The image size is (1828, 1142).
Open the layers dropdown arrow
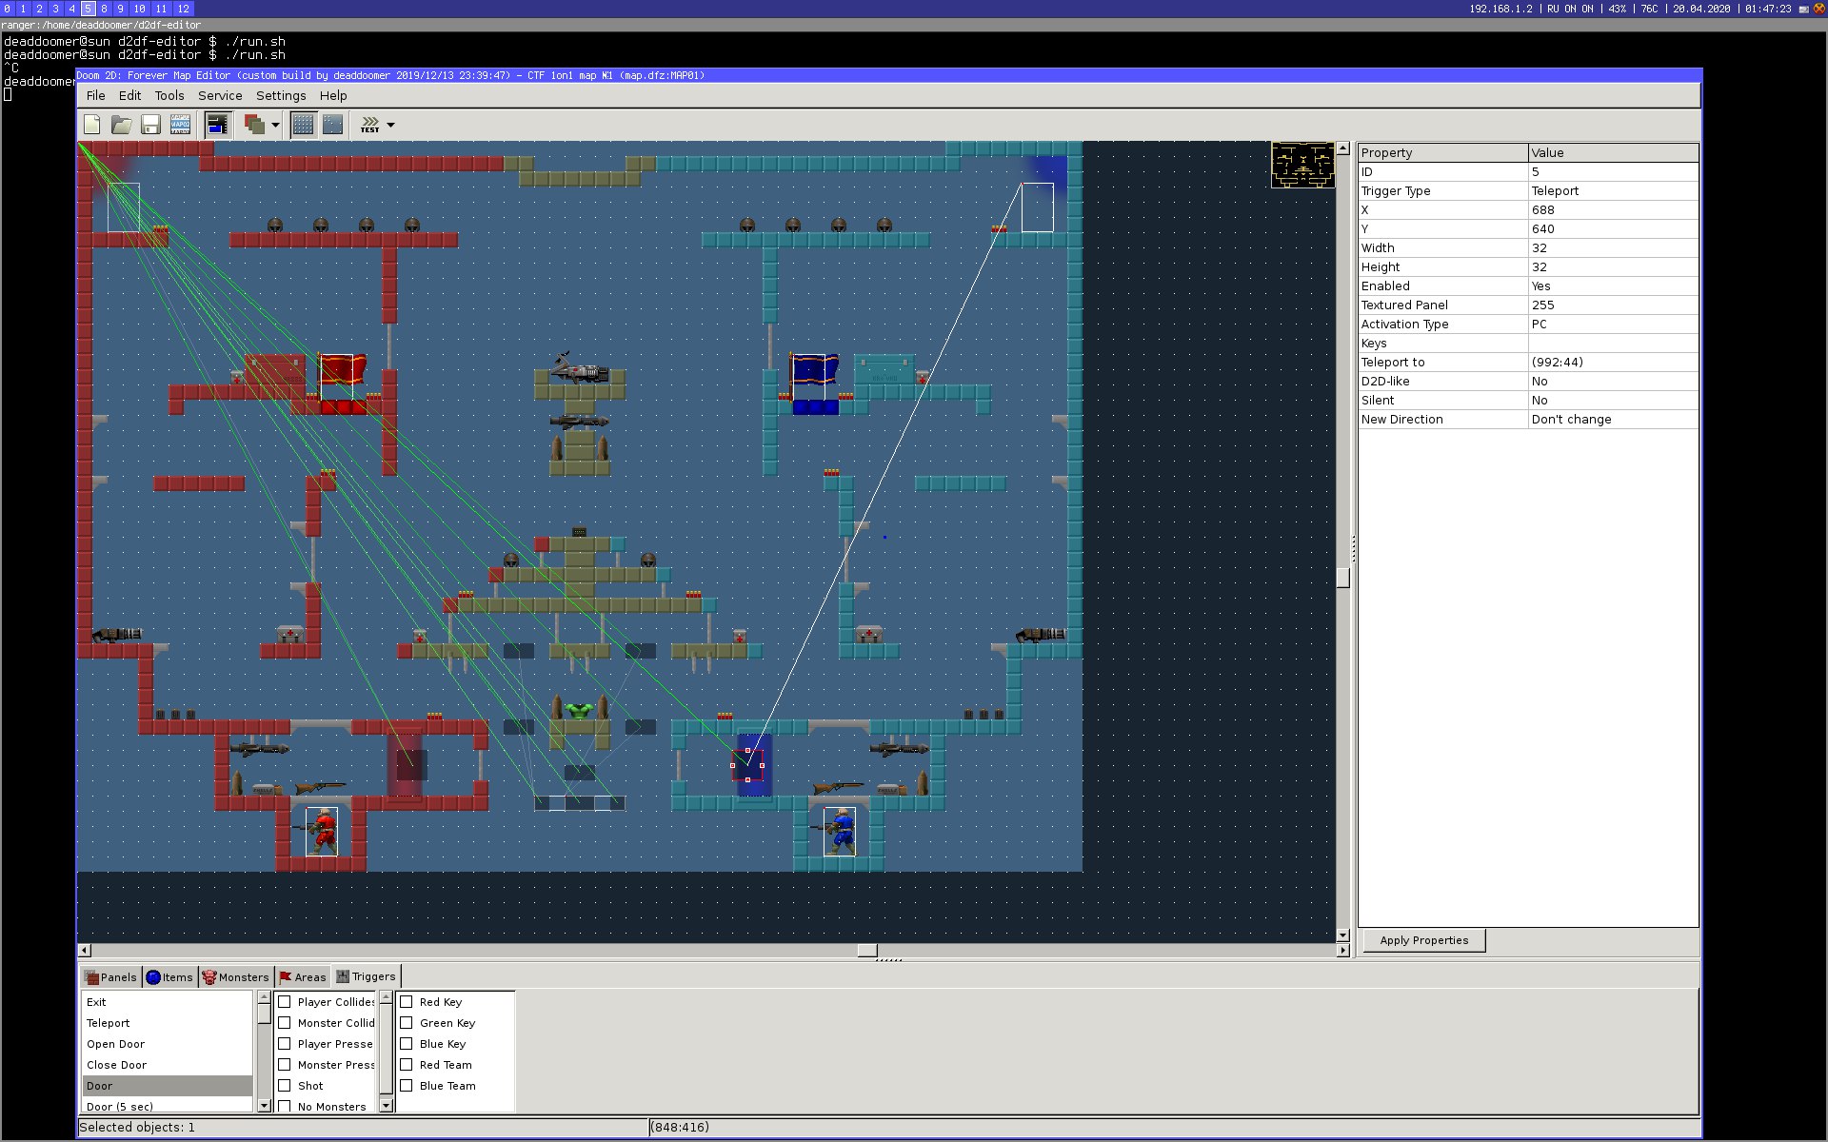pos(275,125)
